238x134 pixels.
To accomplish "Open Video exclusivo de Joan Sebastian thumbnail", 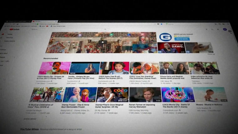I will pos(204,68).
